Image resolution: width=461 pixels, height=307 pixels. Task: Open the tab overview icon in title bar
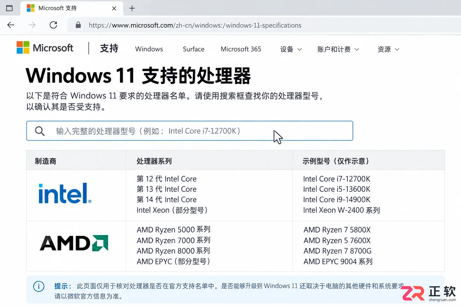click(10, 8)
